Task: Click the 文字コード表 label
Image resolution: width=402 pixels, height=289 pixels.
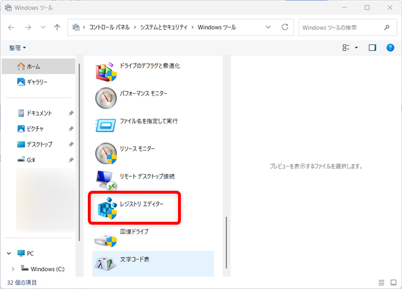Action: pyautogui.click(x=135, y=259)
